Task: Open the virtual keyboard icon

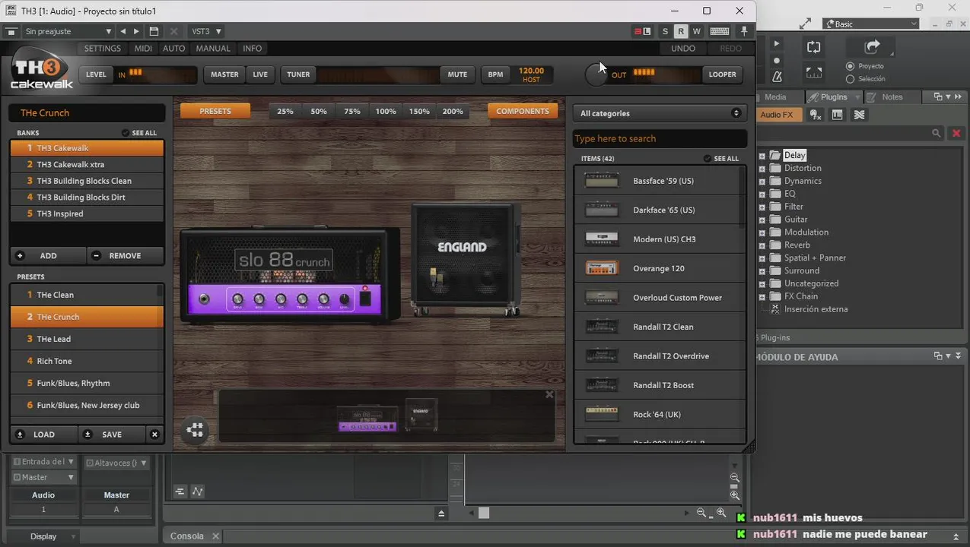Action: click(x=720, y=31)
